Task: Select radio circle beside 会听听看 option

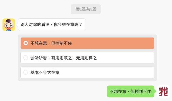Action: click(x=26, y=58)
